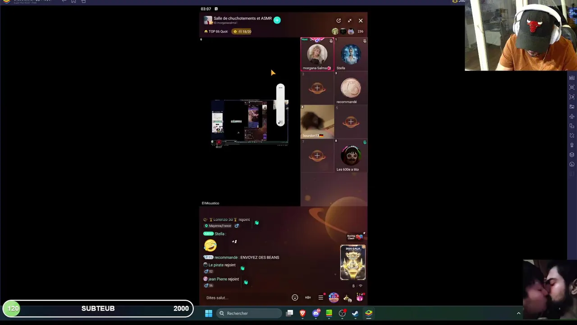Open Task View from the taskbar

(290, 313)
